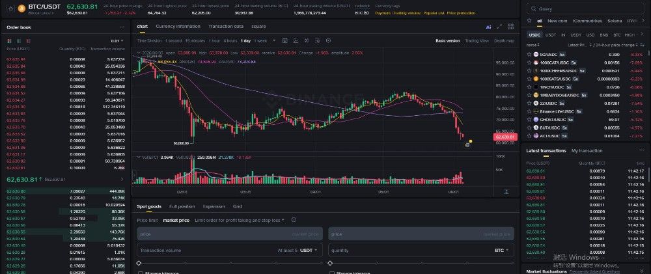Set chart interval to 4 hours
This screenshot has height=274, width=651.
230,41
